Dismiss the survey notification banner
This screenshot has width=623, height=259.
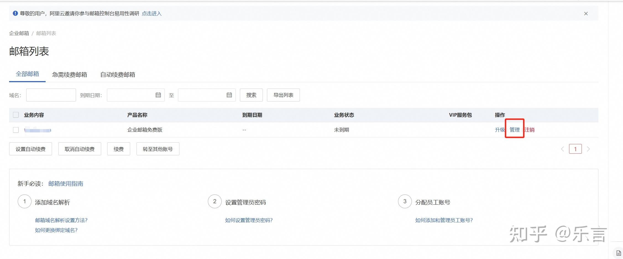[586, 13]
